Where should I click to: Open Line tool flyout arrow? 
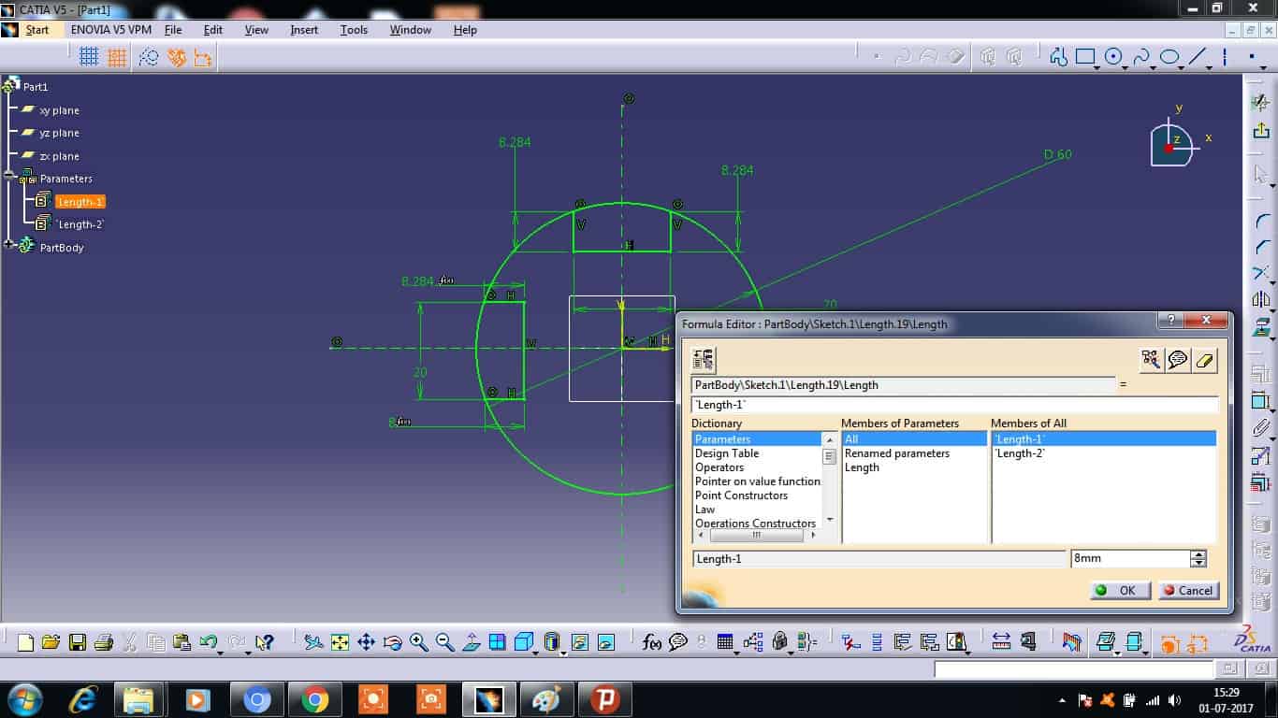[x=1210, y=66]
